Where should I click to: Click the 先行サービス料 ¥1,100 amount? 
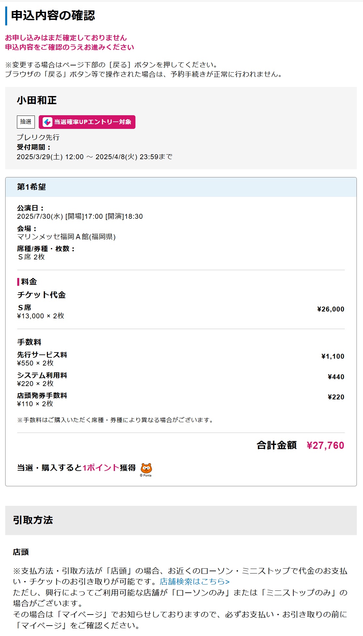click(333, 356)
